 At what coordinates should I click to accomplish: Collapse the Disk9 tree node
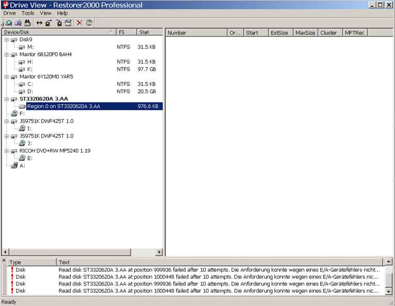point(7,40)
